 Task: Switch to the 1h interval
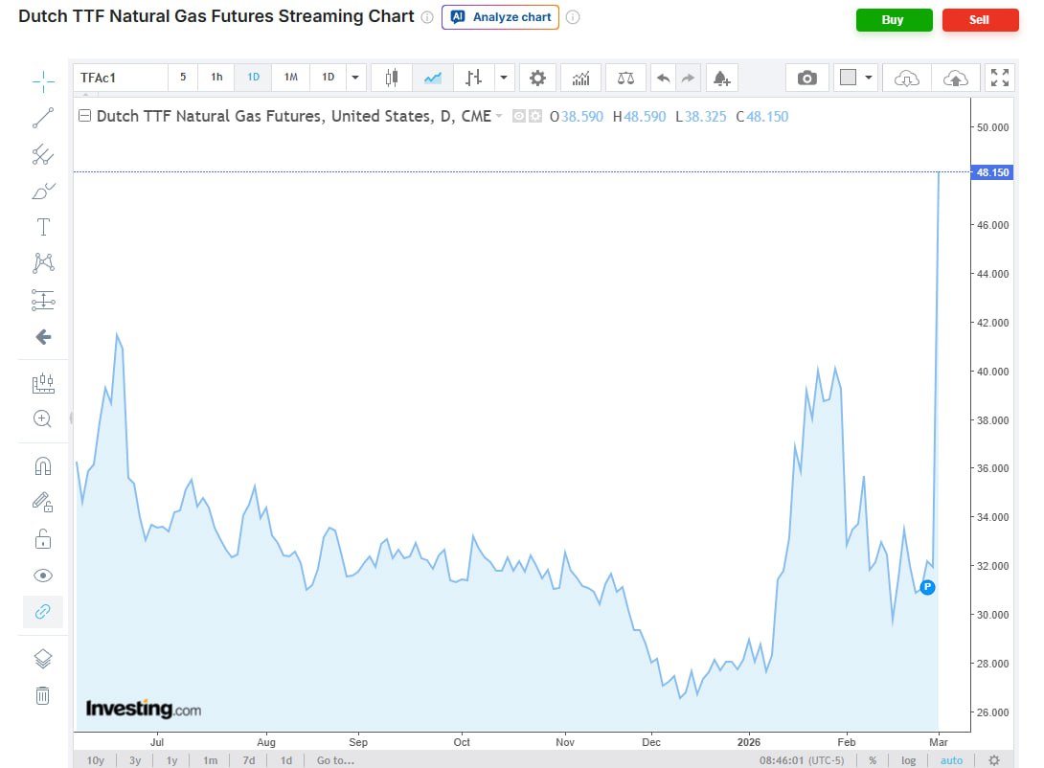(x=217, y=78)
